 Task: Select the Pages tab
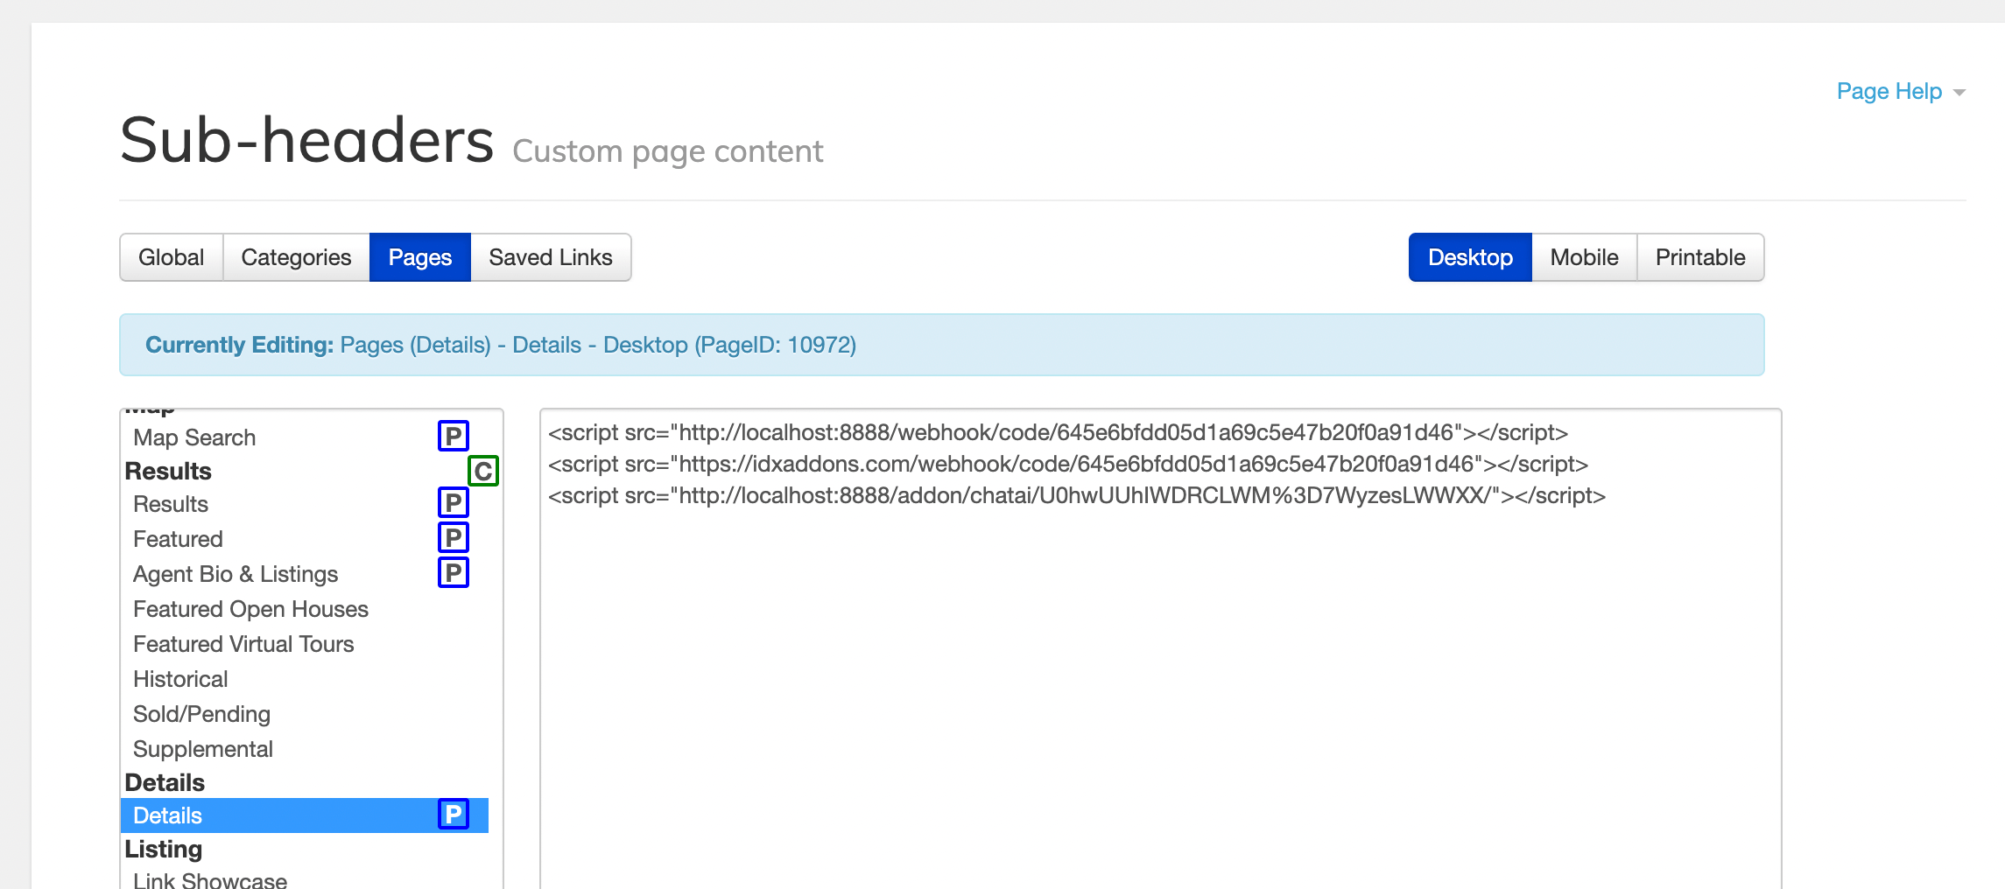[419, 257]
